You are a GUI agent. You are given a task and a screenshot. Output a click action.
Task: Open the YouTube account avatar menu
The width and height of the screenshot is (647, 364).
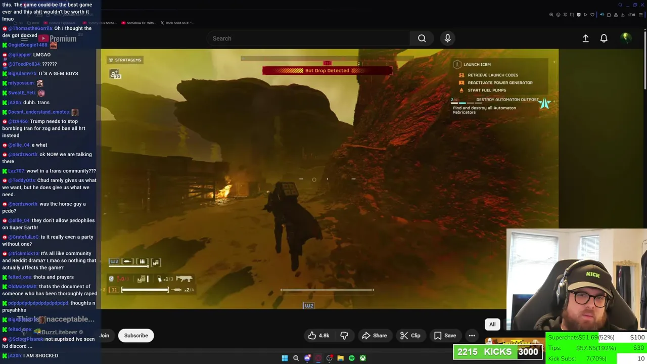(626, 38)
